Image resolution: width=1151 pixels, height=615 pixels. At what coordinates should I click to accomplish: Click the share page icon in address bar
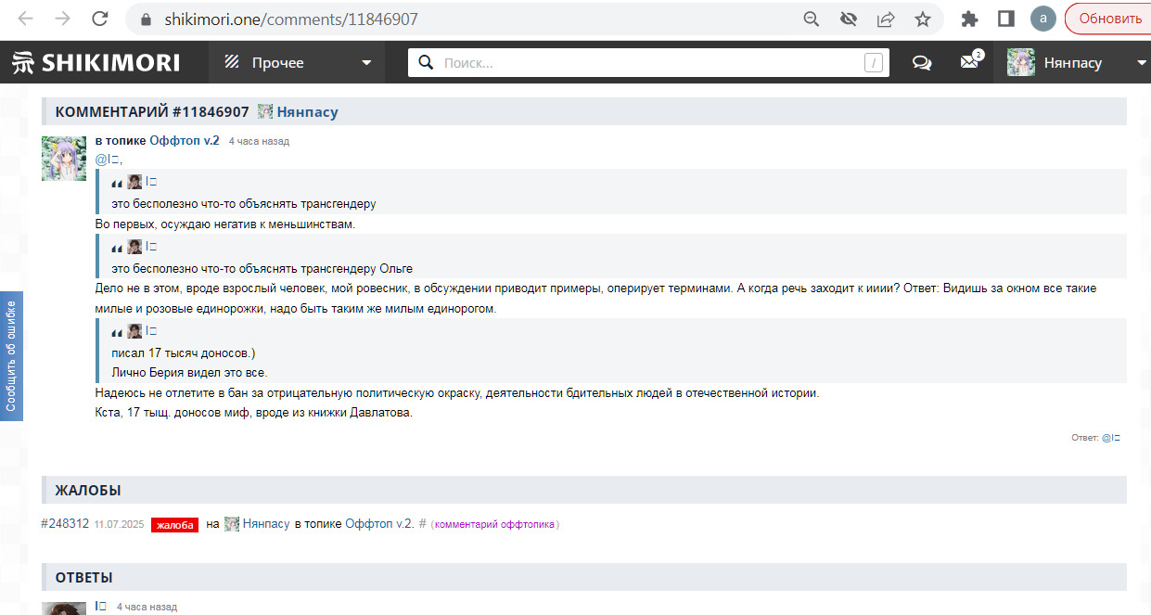886,19
